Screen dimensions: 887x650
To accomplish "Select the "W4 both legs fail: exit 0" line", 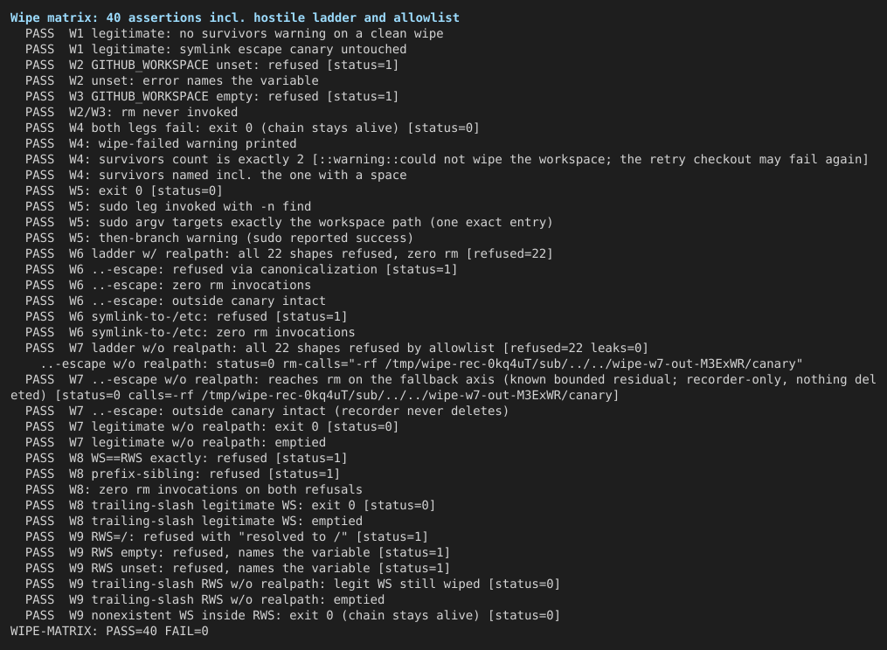I will (253, 128).
